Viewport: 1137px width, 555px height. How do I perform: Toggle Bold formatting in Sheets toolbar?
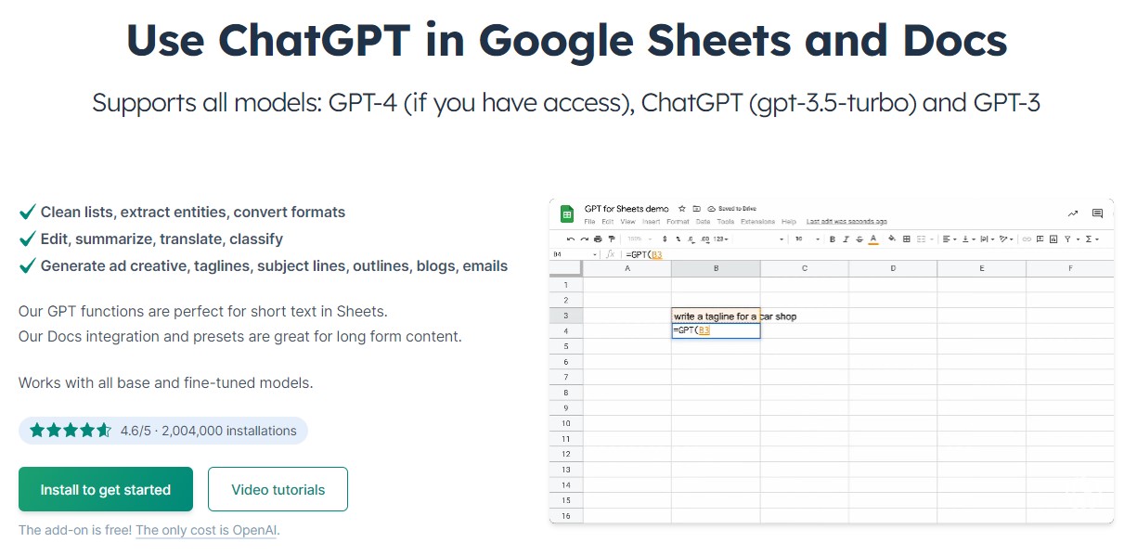pos(833,239)
